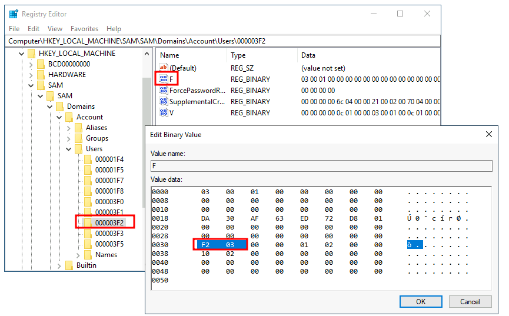Click the REG_SZ type cell
509x316 pixels.
pyautogui.click(x=242, y=68)
